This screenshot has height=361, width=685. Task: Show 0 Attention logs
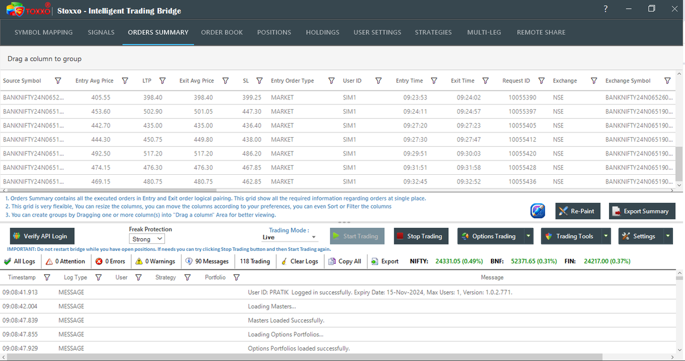pos(65,261)
